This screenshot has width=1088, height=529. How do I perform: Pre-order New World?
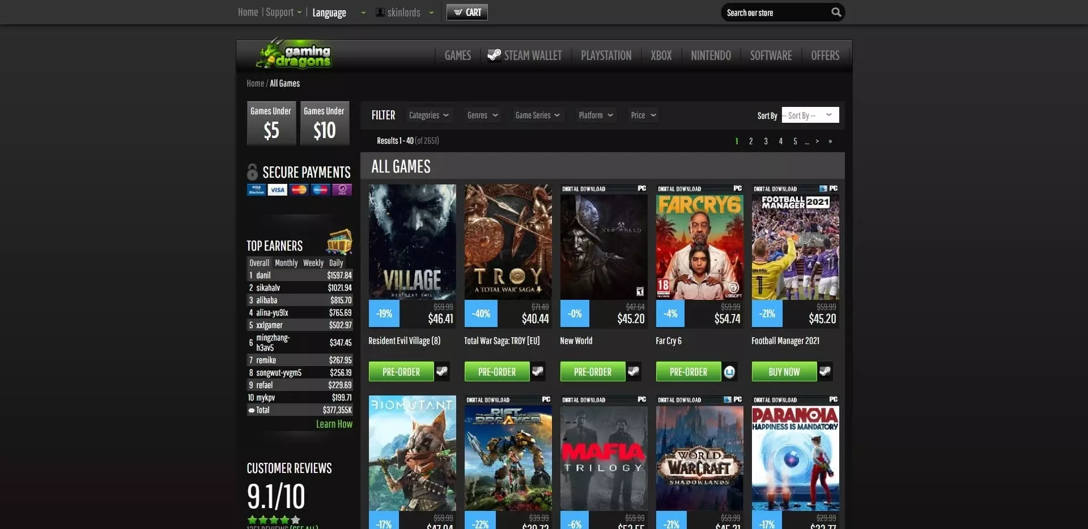[593, 372]
